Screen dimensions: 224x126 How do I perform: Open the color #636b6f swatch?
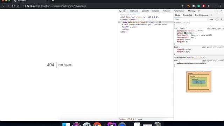(x=185, y=33)
